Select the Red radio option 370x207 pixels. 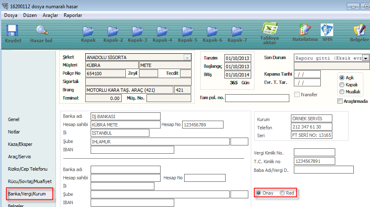(x=283, y=193)
